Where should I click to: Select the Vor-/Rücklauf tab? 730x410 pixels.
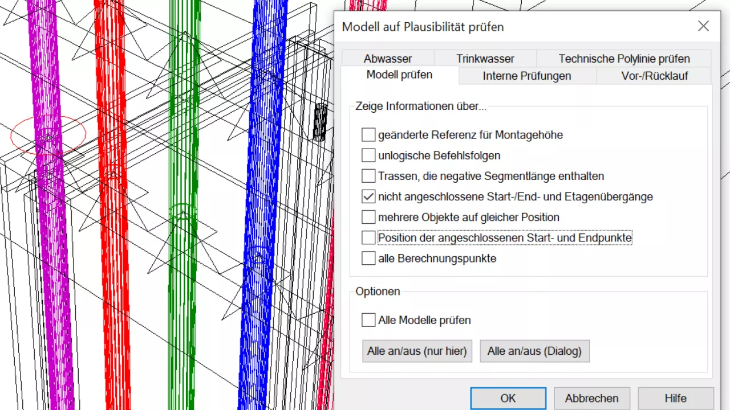click(x=654, y=75)
